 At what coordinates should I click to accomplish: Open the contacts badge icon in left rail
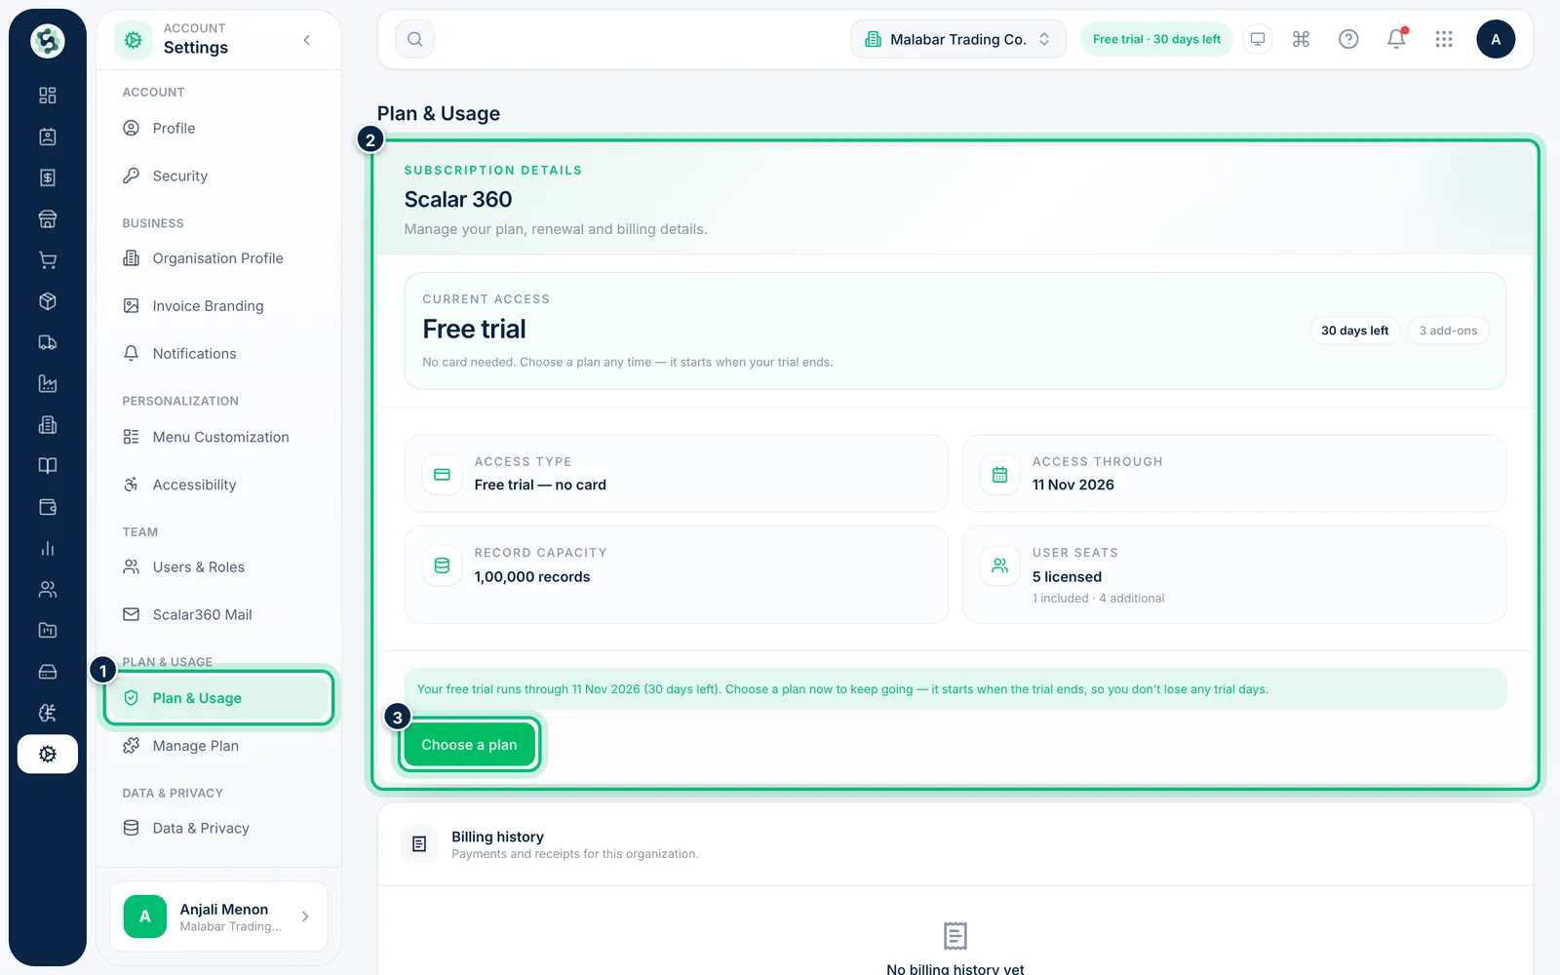(47, 136)
